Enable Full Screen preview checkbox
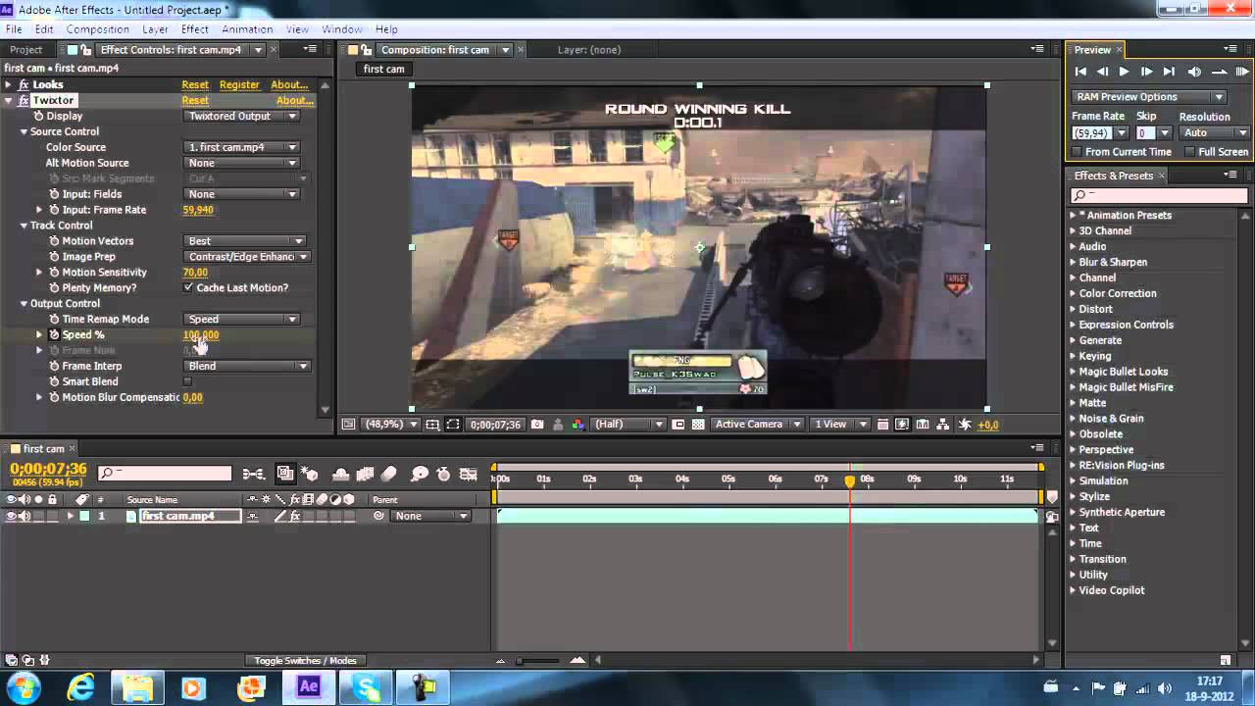 [1190, 152]
